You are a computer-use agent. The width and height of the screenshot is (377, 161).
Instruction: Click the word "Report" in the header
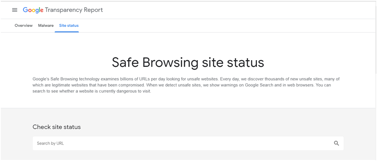point(93,10)
